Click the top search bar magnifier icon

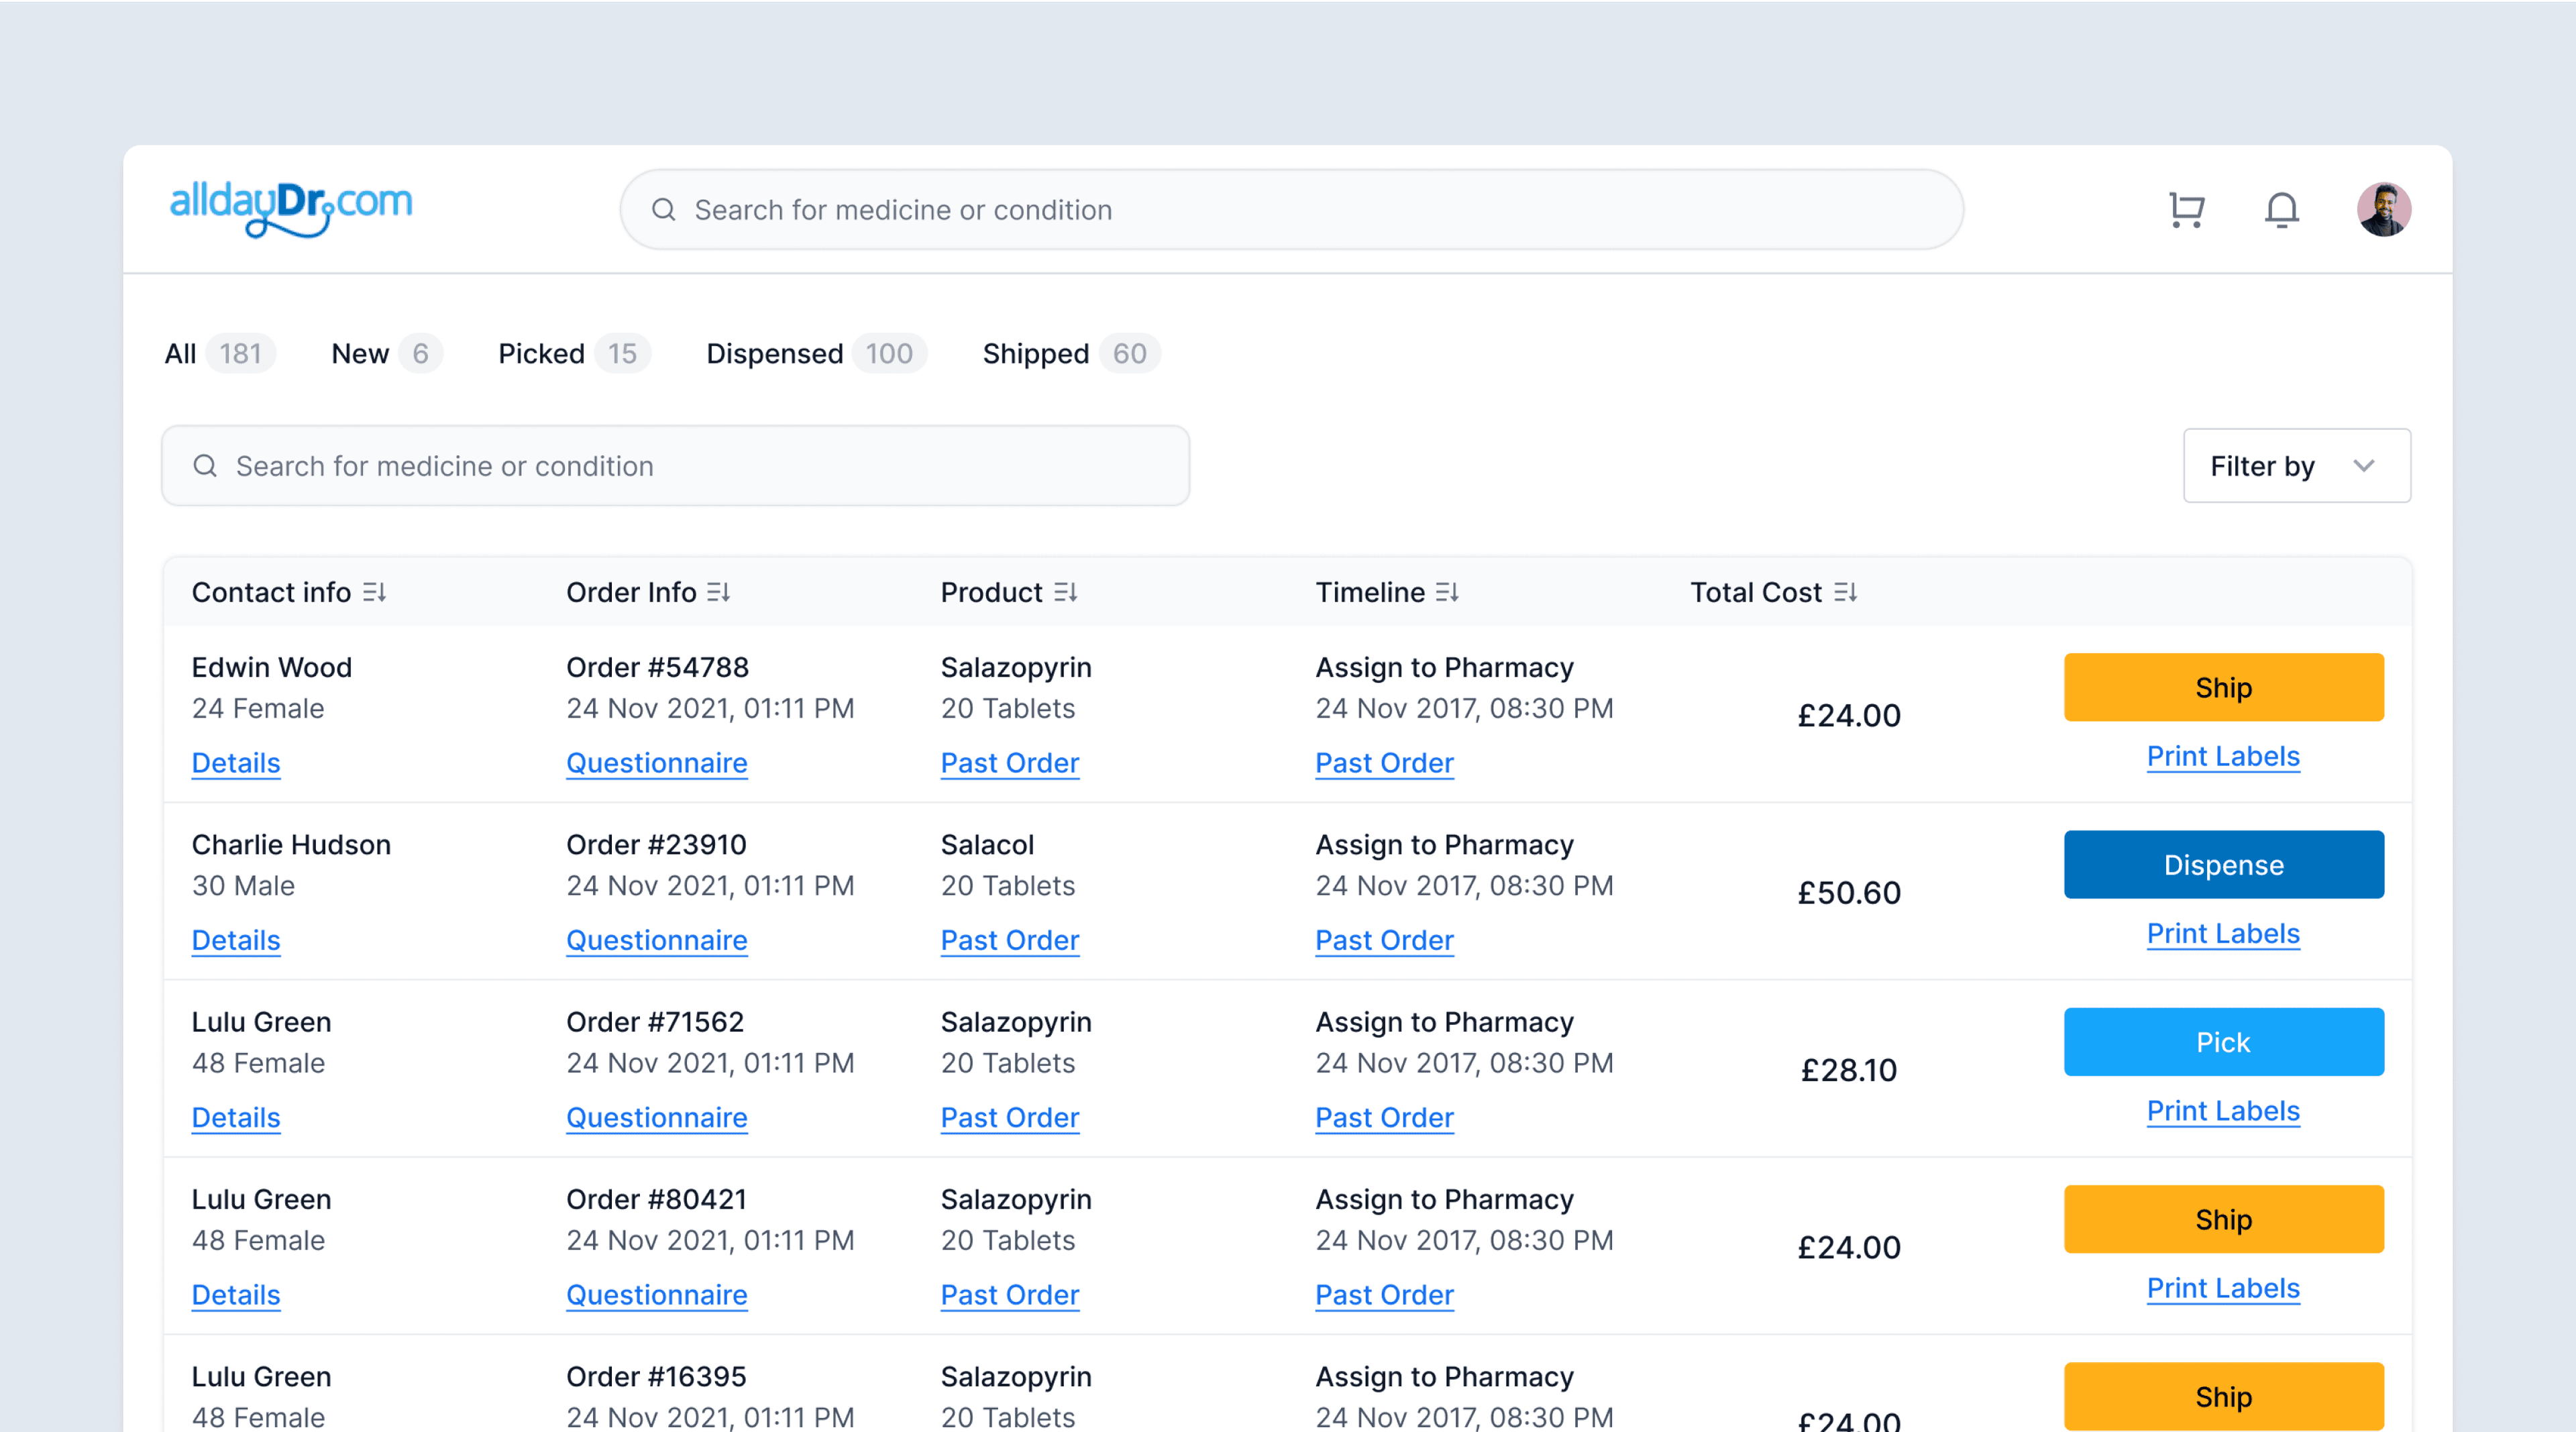click(x=663, y=210)
